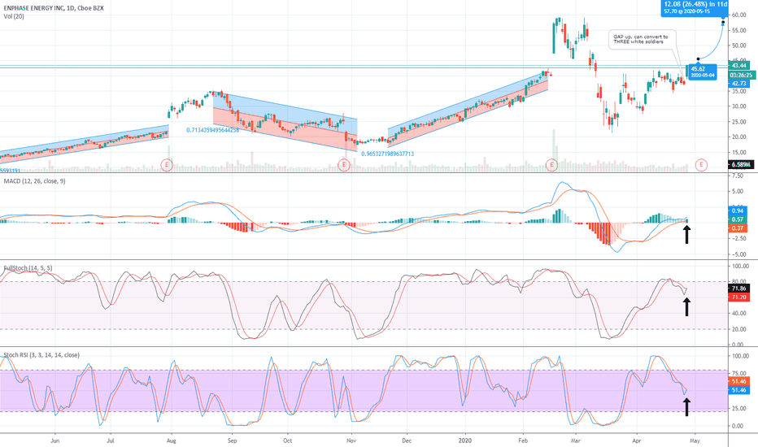This screenshot has width=758, height=447.
Task: Click the 03:26:25 countdown tag
Action: point(742,76)
